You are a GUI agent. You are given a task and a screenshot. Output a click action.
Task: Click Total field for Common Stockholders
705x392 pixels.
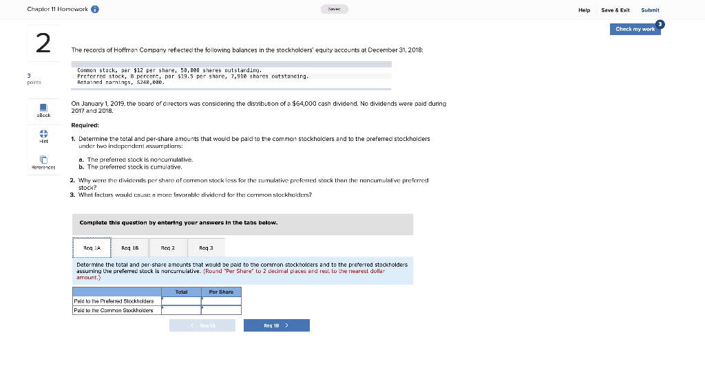click(181, 310)
